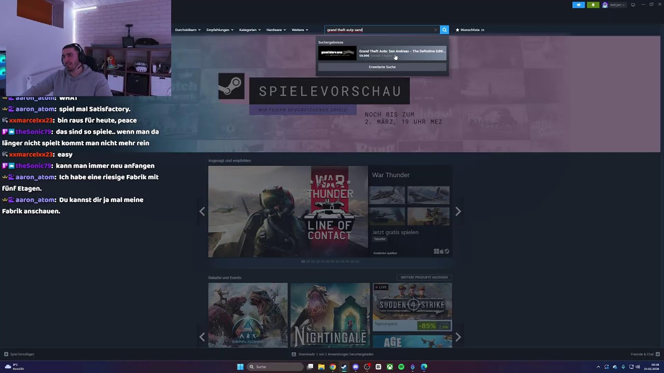Open Erweiterte Suche advanced search
Image resolution: width=664 pixels, height=373 pixels.
[x=382, y=67]
